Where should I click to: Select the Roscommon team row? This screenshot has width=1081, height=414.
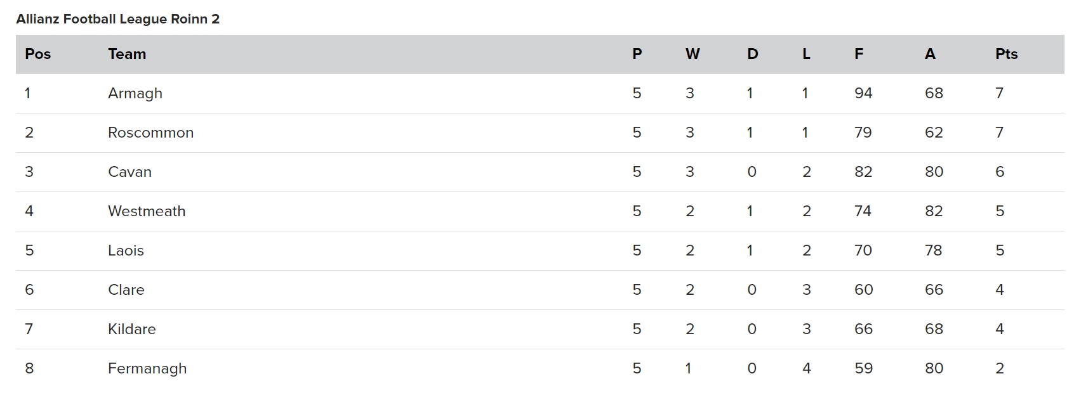click(540, 133)
